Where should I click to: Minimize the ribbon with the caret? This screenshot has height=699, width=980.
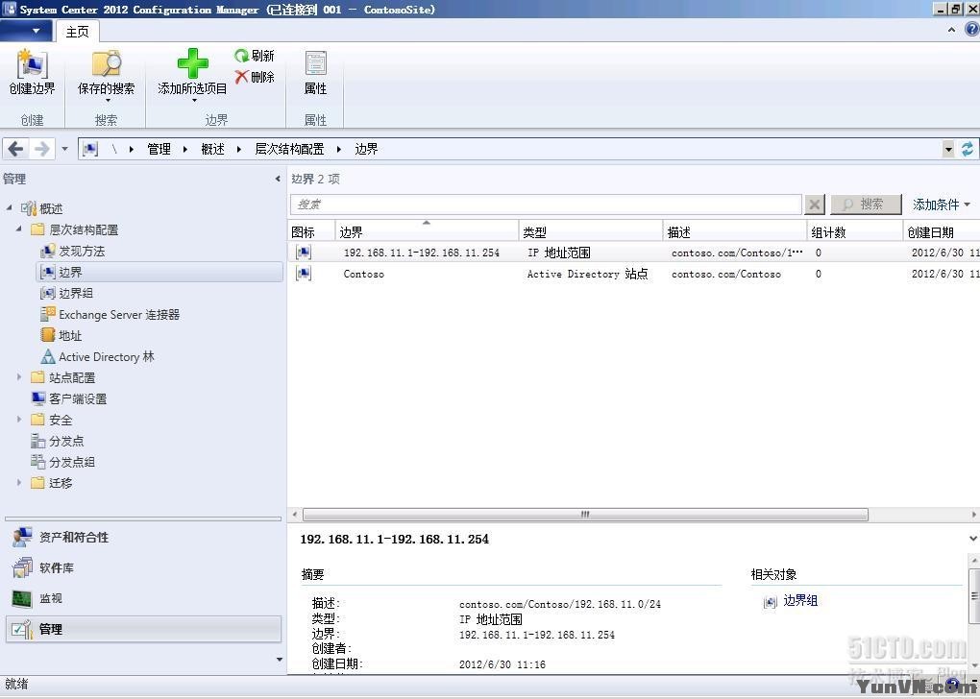pyautogui.click(x=952, y=30)
